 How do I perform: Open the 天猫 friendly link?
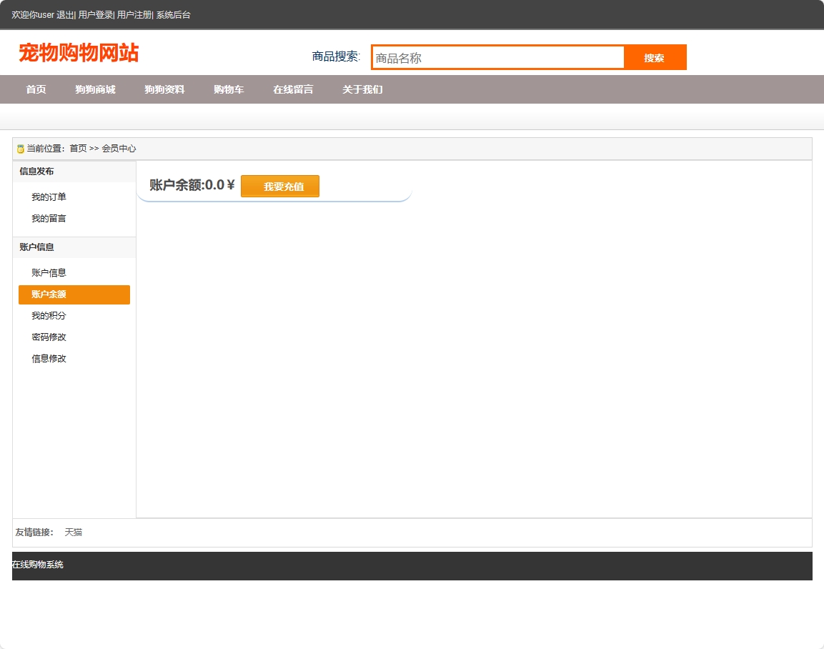73,532
